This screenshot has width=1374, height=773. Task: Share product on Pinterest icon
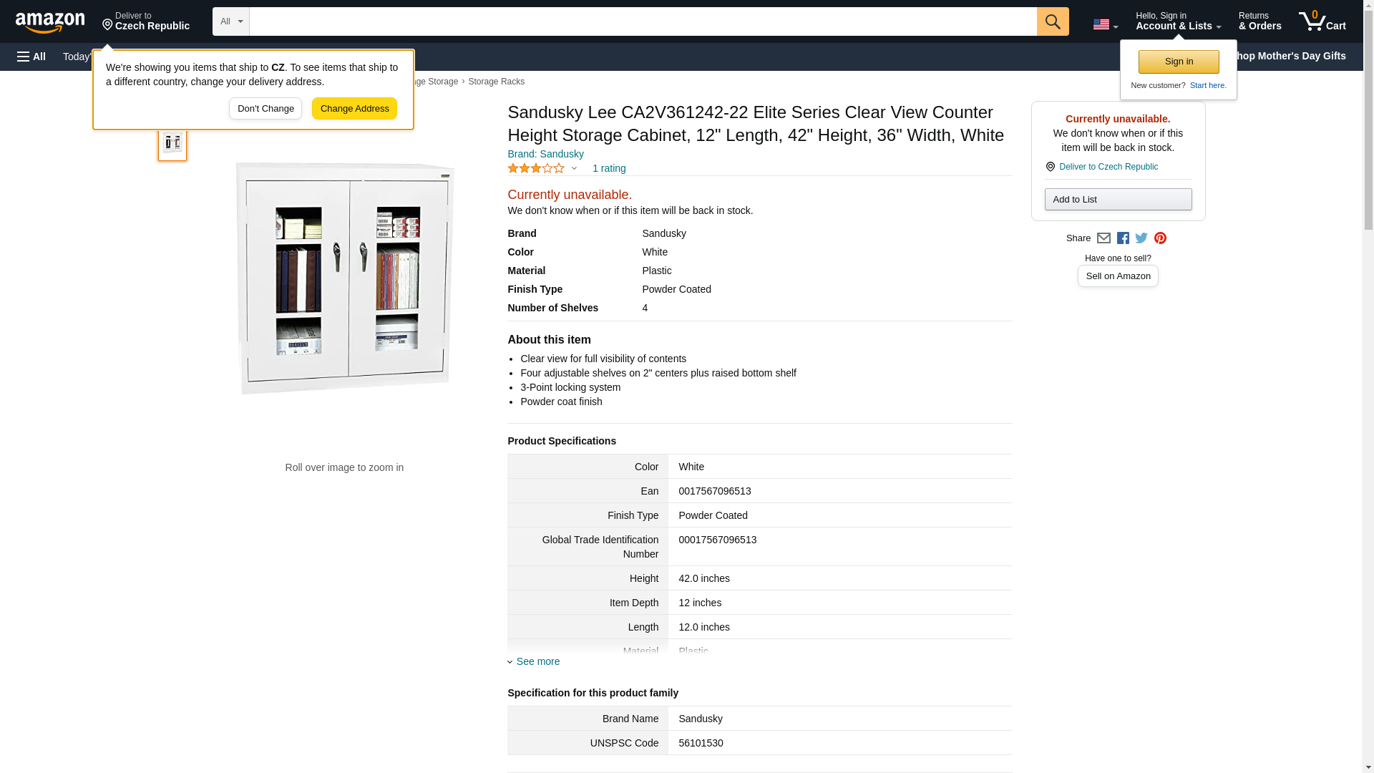1160,238
